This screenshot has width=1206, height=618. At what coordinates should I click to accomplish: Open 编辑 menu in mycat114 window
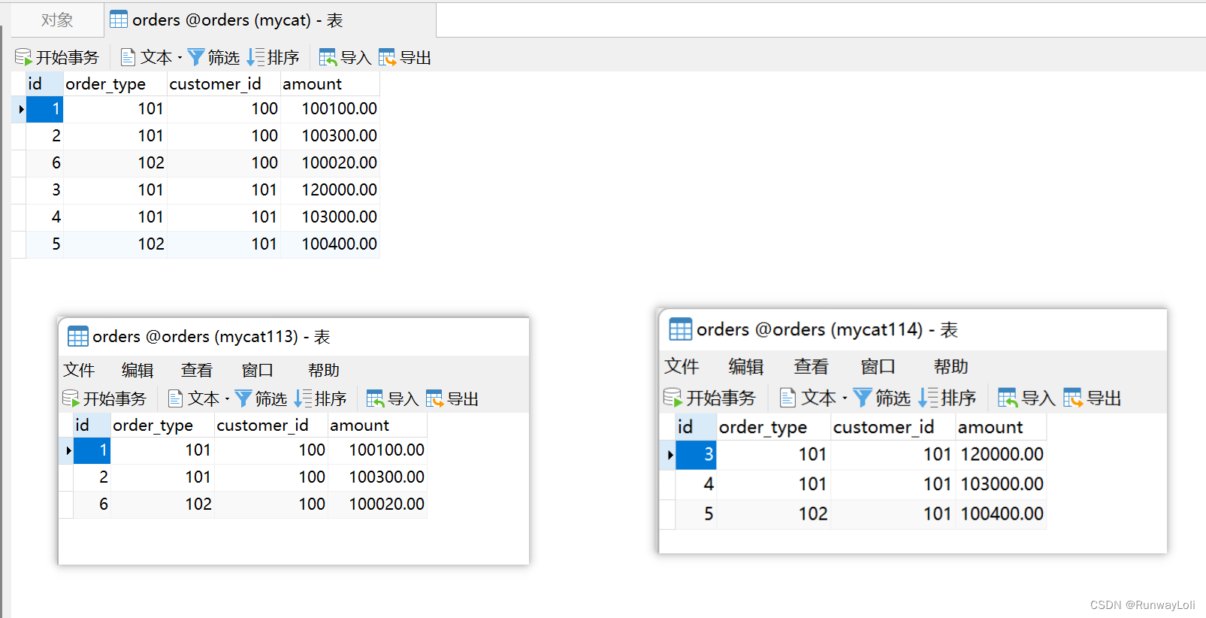[x=746, y=366]
